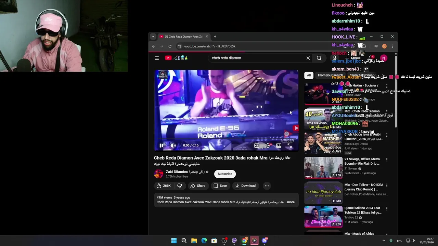Open options menu for 21 Savage video
The image size is (438, 246).
click(x=387, y=160)
